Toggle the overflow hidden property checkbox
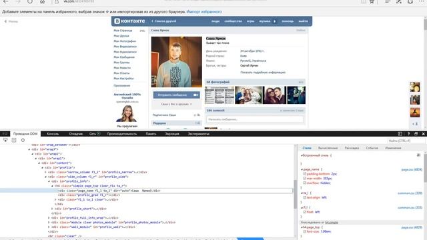427x240 pixels. 305,183
